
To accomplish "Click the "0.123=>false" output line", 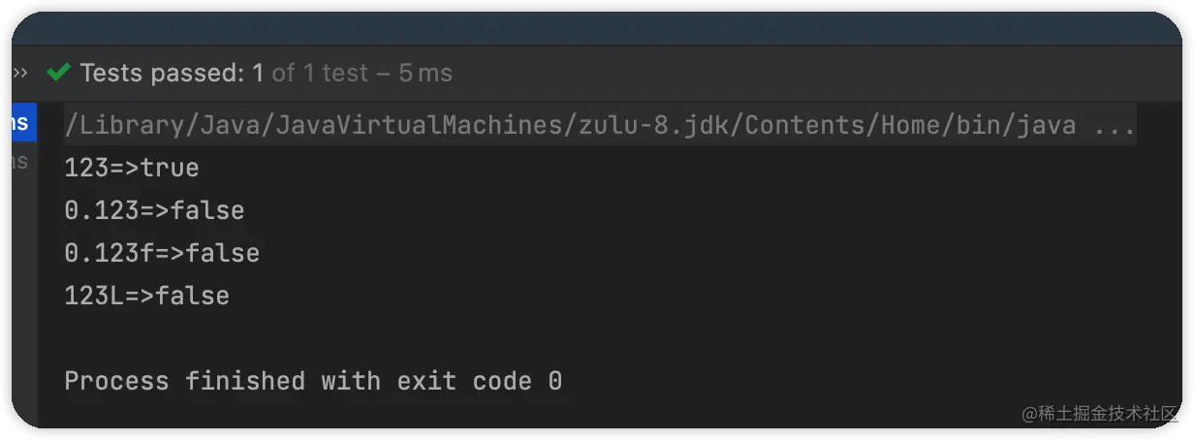I will coord(154,210).
